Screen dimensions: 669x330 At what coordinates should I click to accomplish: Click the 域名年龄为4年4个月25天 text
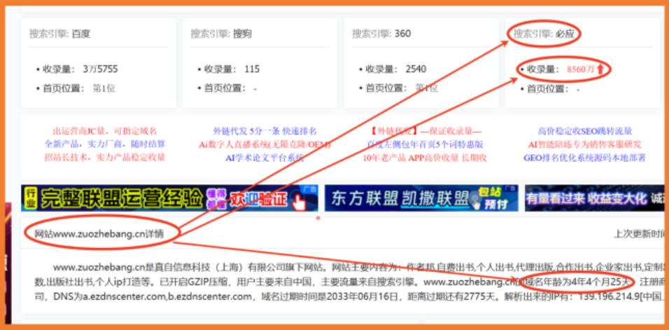tap(577, 282)
